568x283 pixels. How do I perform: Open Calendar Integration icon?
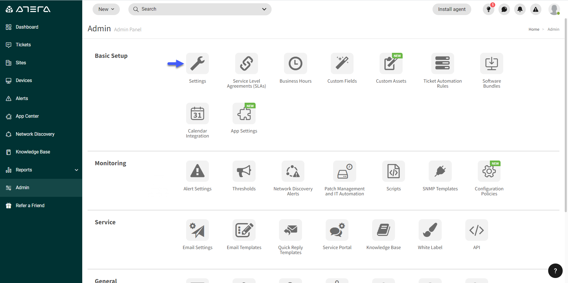tap(197, 113)
